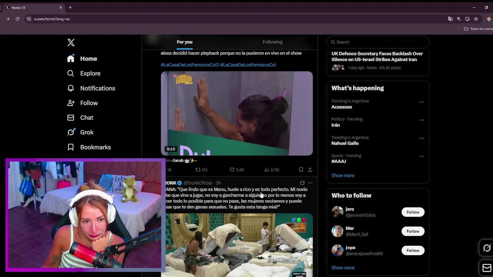Open UK Defence Secretary news story
This screenshot has height=277, width=493.
pyautogui.click(x=377, y=57)
